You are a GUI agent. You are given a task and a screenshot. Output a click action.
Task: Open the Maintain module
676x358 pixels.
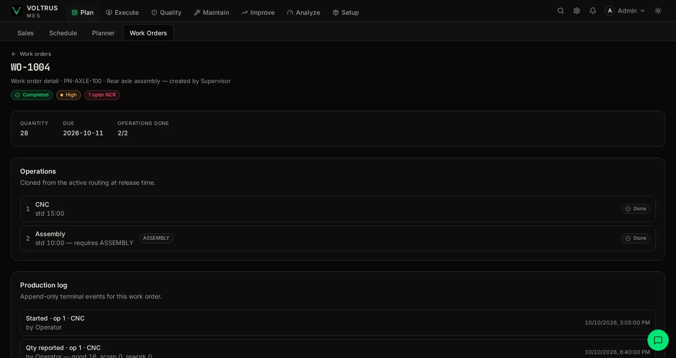pyautogui.click(x=211, y=12)
